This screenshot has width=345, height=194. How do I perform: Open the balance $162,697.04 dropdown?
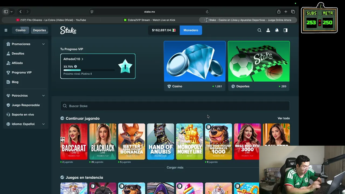pyautogui.click(x=164, y=30)
